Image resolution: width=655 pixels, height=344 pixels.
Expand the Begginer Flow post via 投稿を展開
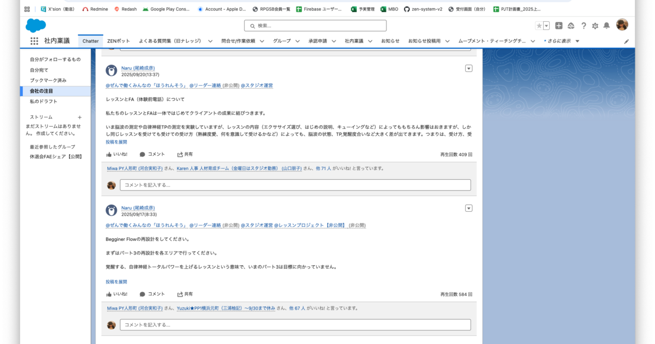[116, 282]
